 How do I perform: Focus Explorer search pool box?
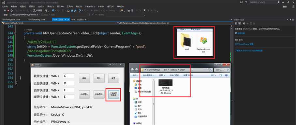coord(221,70)
